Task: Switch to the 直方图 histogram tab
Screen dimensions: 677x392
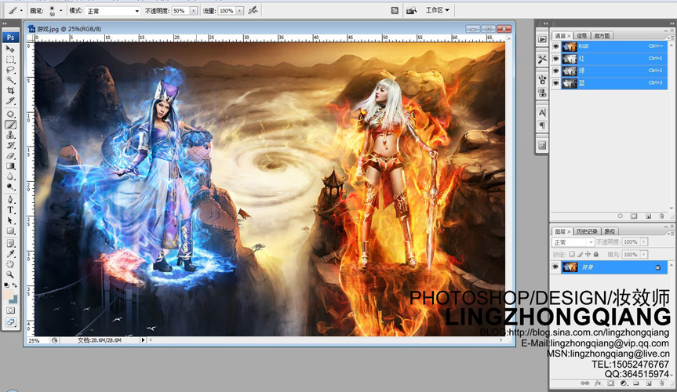Action: (x=602, y=36)
